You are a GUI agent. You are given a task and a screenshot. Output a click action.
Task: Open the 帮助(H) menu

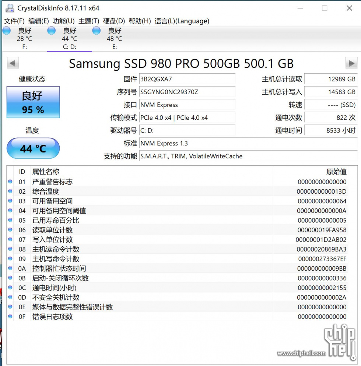point(140,21)
